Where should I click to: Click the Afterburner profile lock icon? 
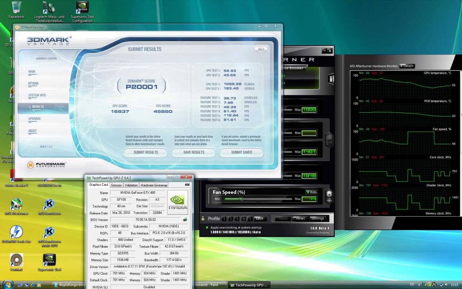point(203,218)
